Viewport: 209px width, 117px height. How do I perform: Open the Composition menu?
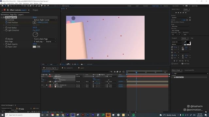coord(10,3)
